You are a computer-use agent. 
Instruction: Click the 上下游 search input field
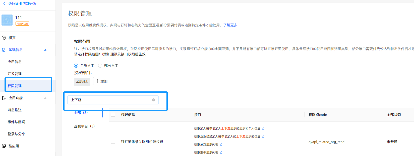tap(113, 100)
